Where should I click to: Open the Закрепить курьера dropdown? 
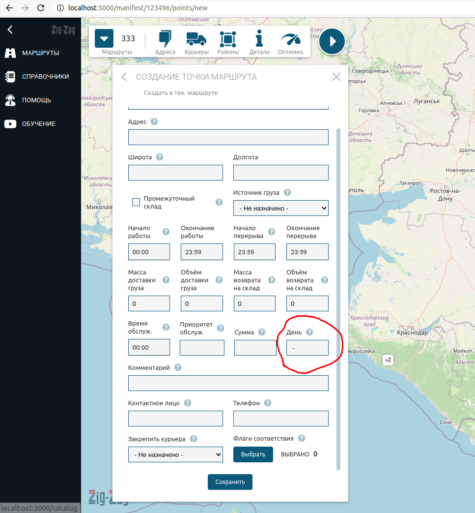pyautogui.click(x=175, y=454)
